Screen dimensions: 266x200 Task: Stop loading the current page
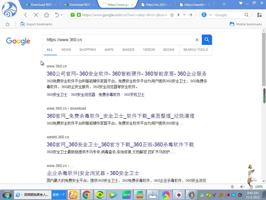tap(36, 15)
